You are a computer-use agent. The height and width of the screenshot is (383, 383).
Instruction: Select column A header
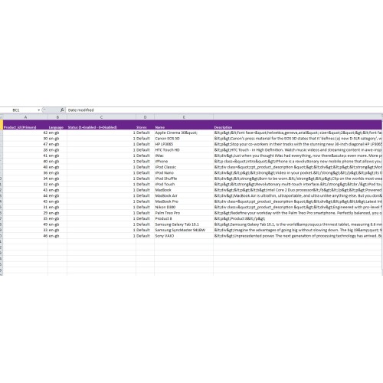point(25,117)
